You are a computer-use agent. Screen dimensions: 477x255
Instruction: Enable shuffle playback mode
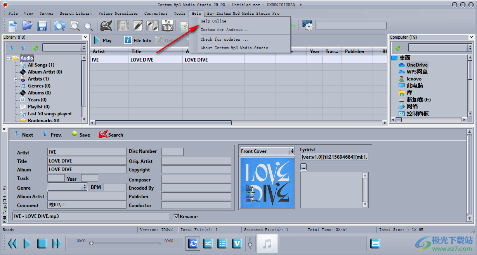coord(208,244)
